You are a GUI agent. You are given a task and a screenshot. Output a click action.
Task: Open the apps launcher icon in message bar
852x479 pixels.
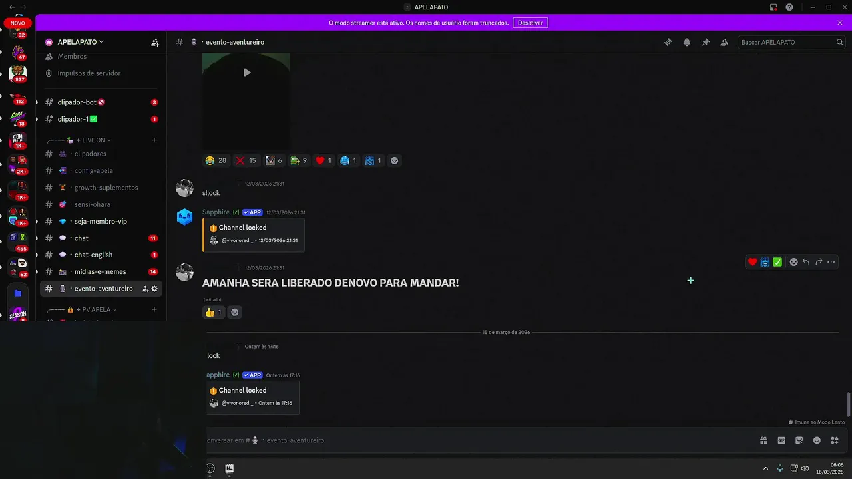coord(835,440)
